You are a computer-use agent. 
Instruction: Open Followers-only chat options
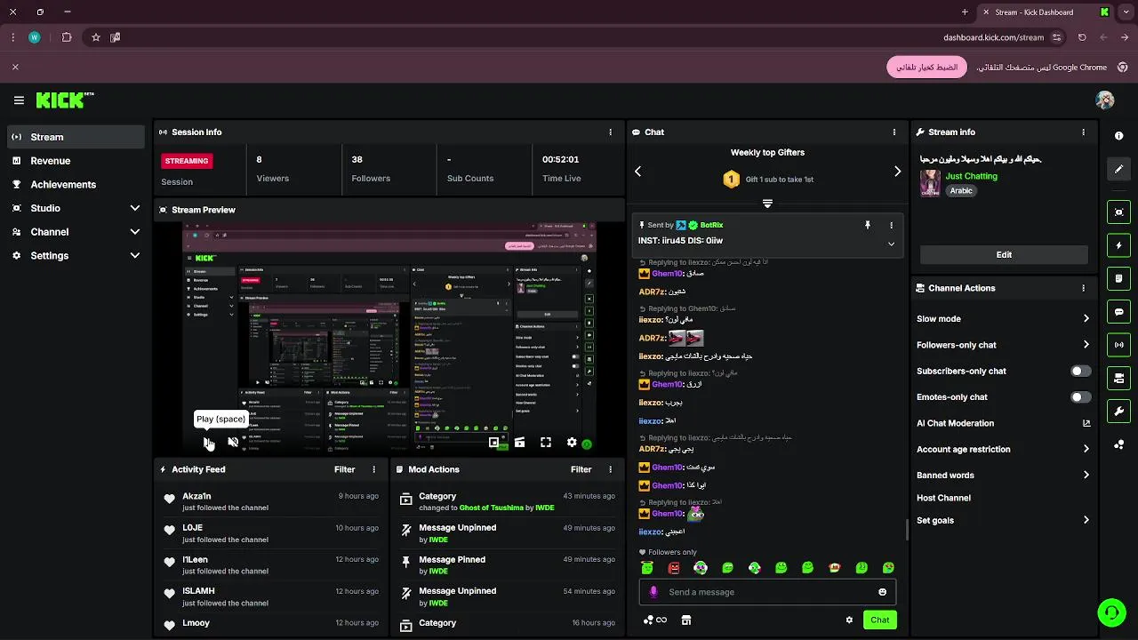point(1003,345)
